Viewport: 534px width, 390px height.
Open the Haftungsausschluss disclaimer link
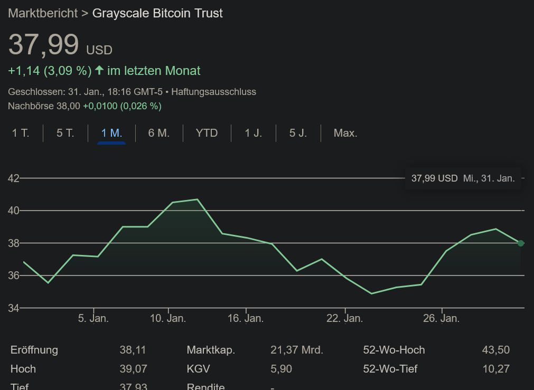pyautogui.click(x=213, y=92)
